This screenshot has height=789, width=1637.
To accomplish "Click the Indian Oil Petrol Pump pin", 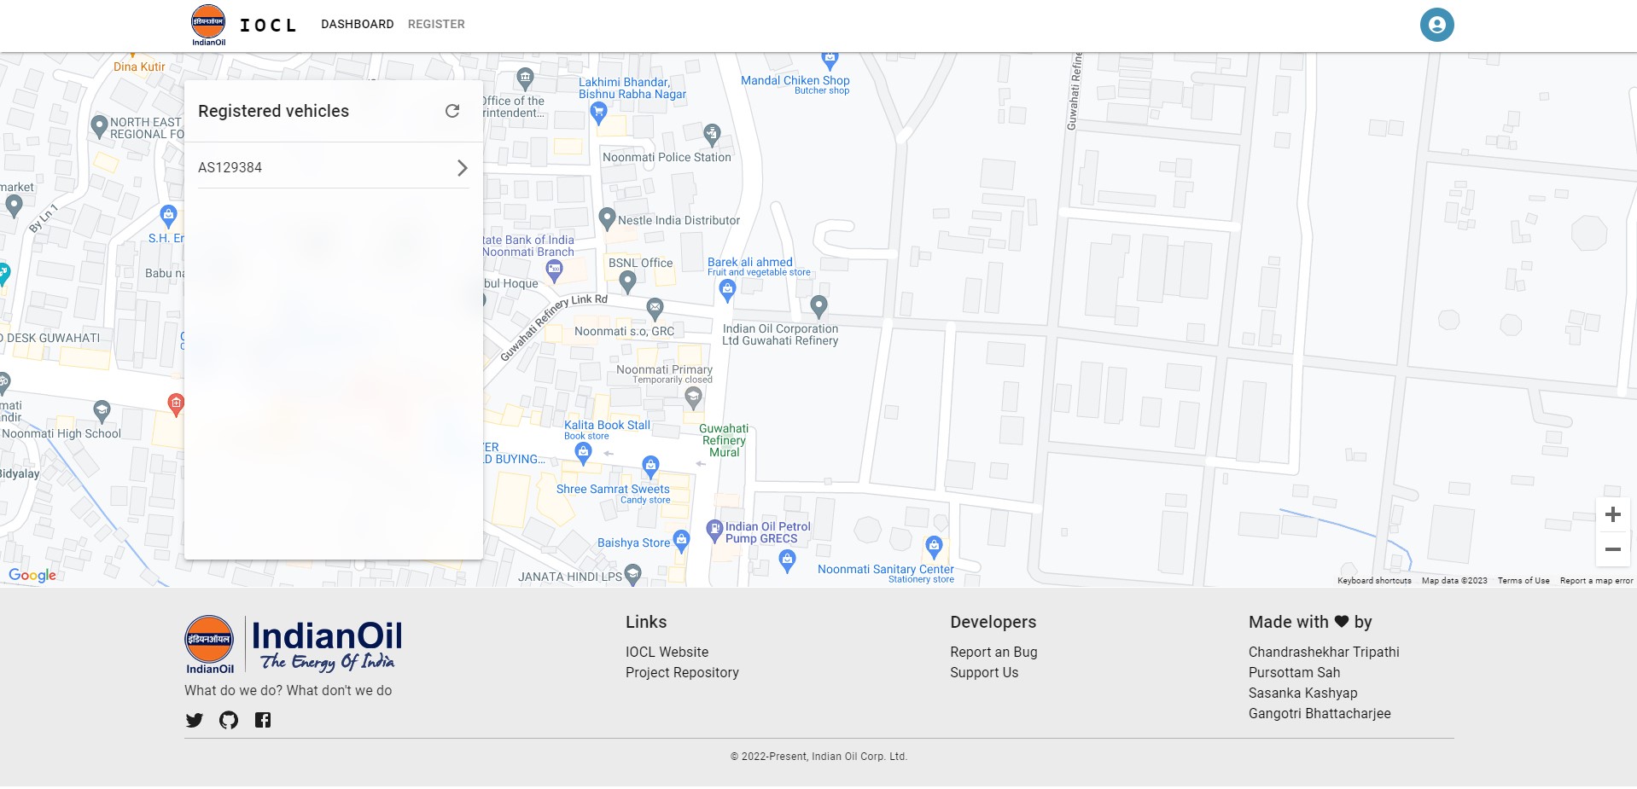I will coord(715,531).
